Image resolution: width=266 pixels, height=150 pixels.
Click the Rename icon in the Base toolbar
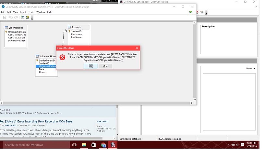click(202, 12)
